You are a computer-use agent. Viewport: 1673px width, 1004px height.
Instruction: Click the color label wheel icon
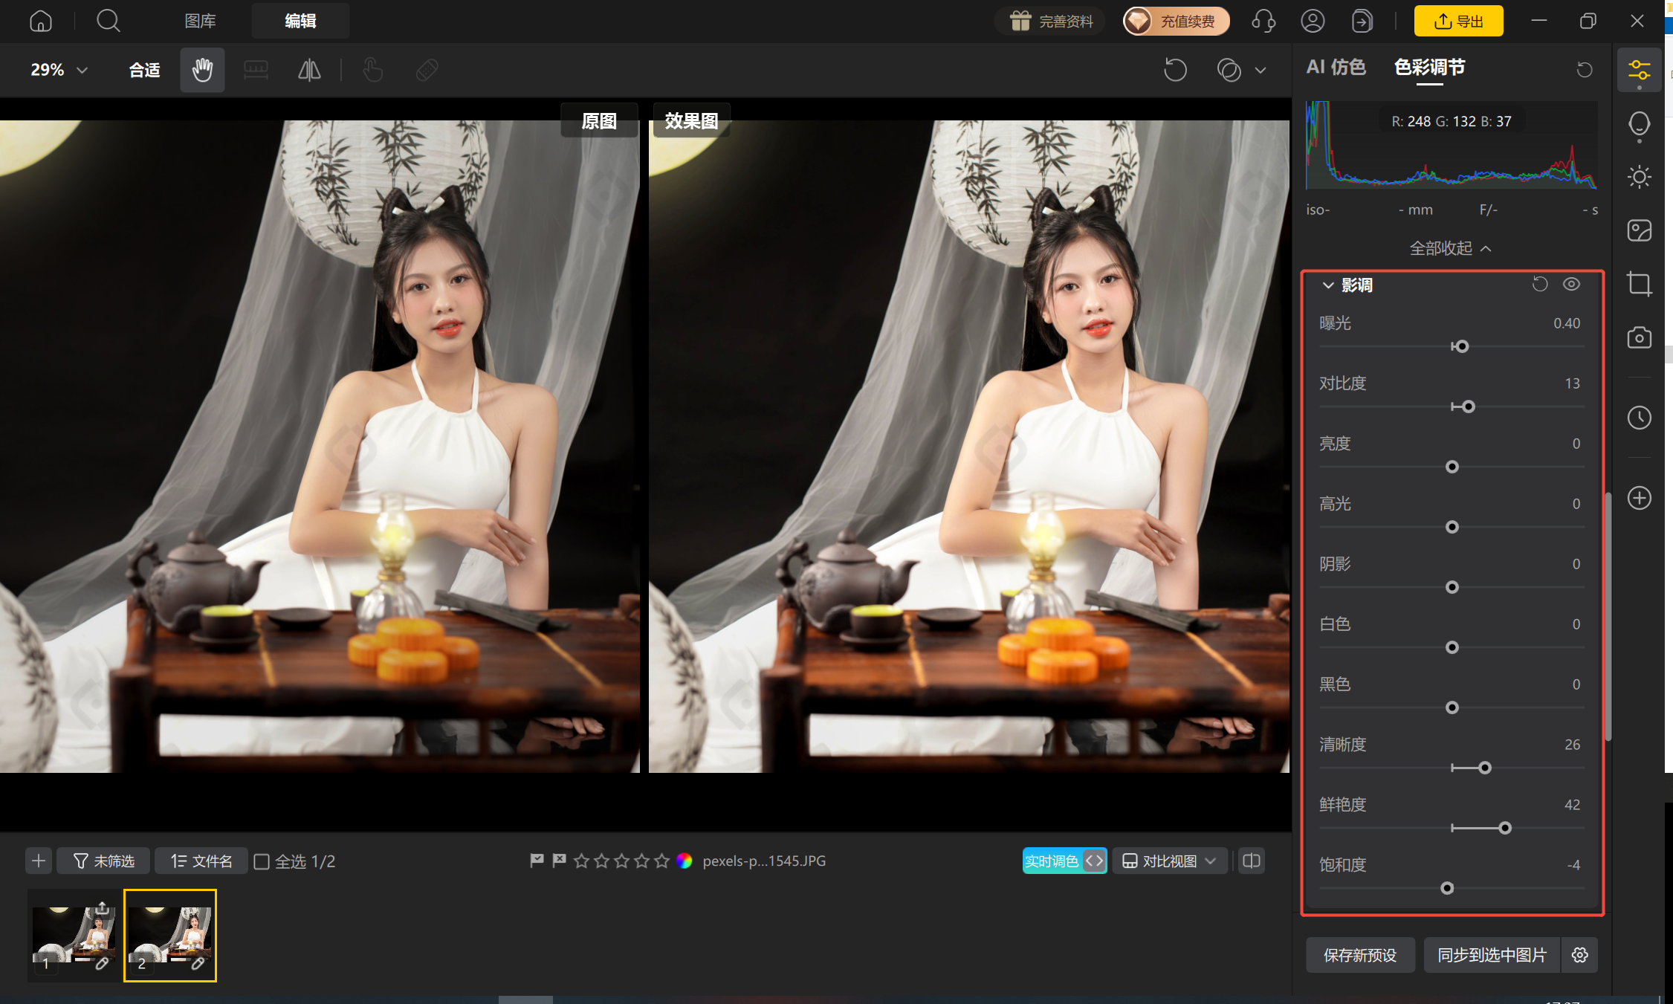(x=685, y=861)
